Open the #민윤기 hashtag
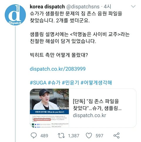Screen dimensions: 141x142 (x=70, y=83)
